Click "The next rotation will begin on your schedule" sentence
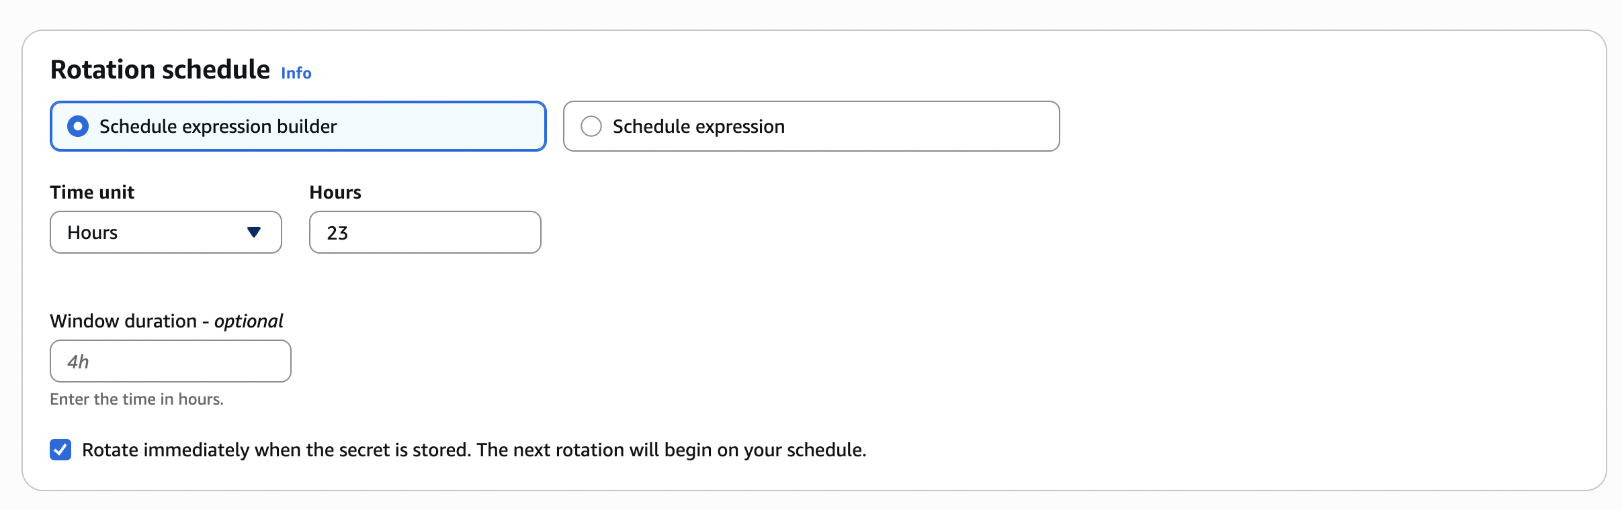 tap(672, 450)
